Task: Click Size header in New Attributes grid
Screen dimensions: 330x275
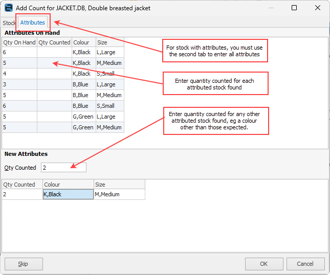Action: [119, 185]
